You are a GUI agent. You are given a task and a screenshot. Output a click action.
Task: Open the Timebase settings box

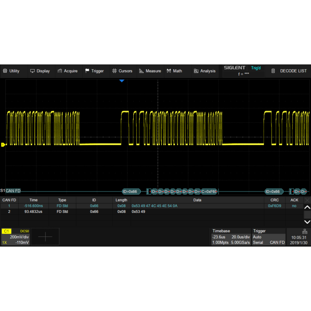tap(231, 237)
